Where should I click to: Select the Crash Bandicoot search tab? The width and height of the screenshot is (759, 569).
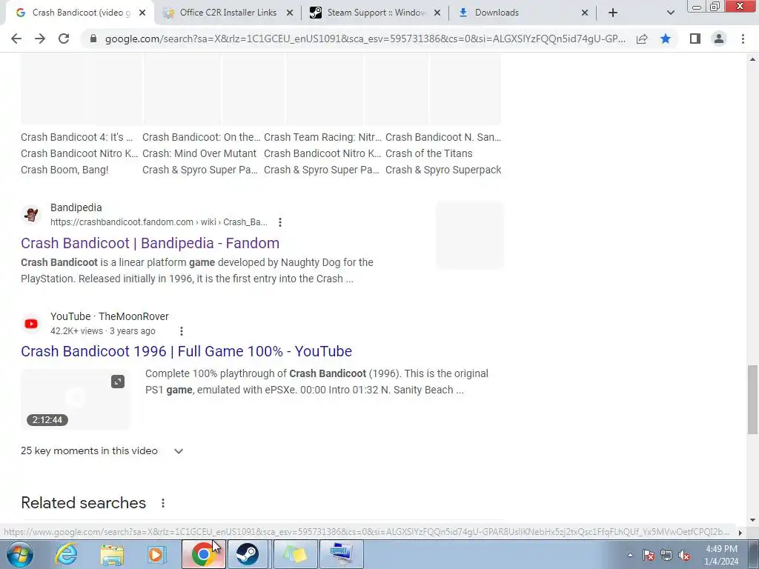pyautogui.click(x=80, y=13)
